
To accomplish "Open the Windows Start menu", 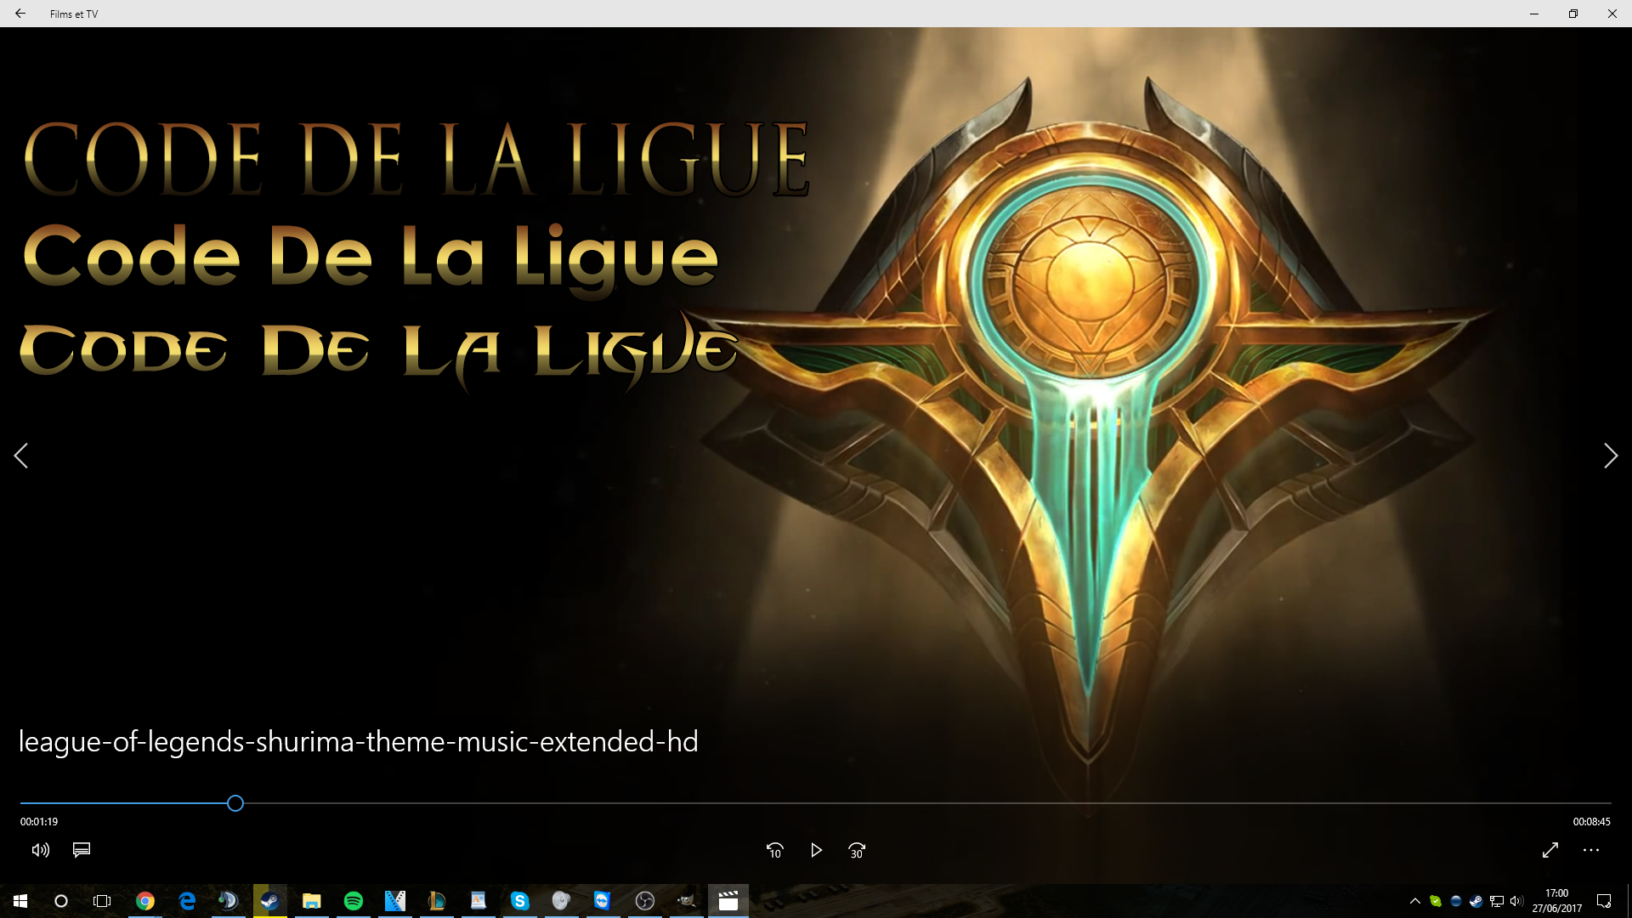I will coord(20,901).
